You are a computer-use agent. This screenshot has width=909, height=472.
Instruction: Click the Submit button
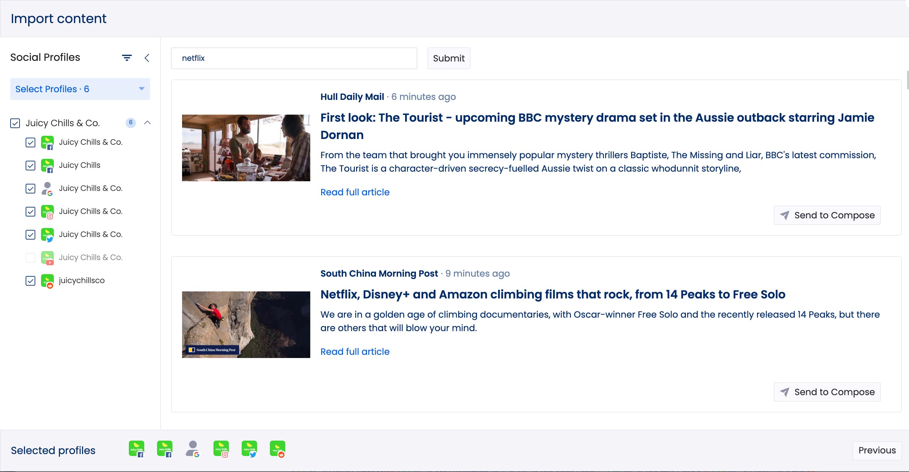coord(448,58)
